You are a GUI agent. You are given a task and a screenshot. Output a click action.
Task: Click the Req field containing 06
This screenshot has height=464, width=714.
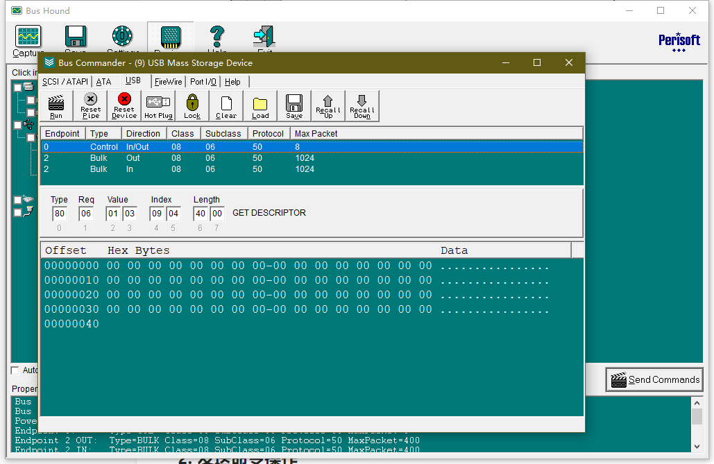click(x=85, y=213)
